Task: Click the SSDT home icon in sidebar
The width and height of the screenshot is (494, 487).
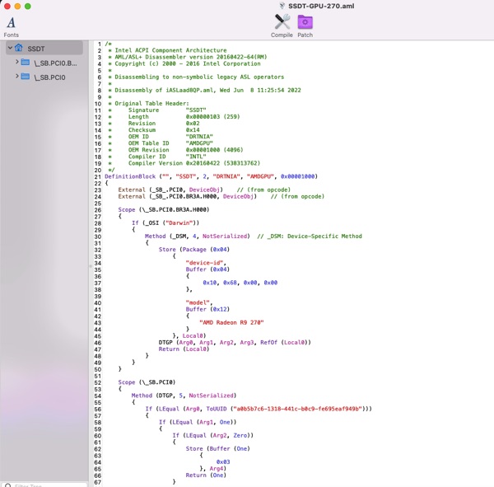Action: click(x=19, y=49)
